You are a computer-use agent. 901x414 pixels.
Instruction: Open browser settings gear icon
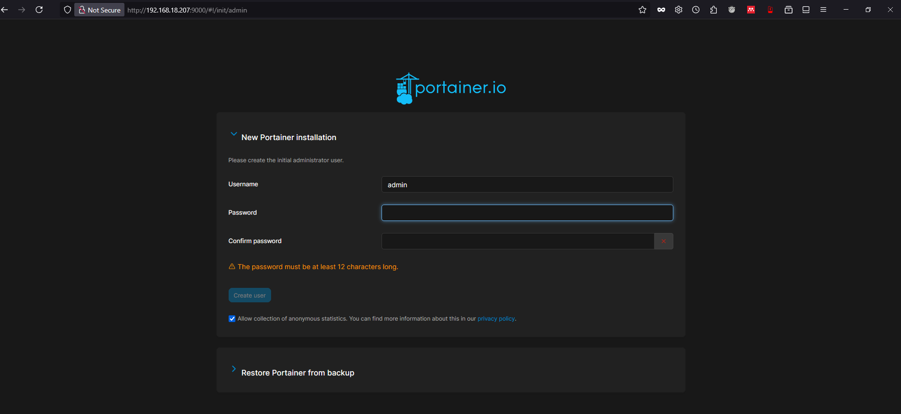[679, 10]
